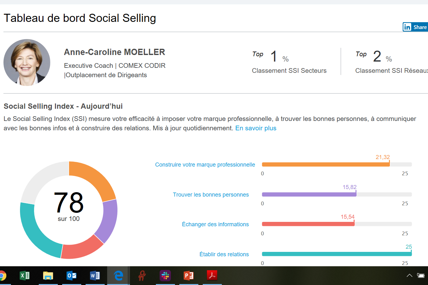Open Word from the taskbar
428x285 pixels.
tap(95, 276)
